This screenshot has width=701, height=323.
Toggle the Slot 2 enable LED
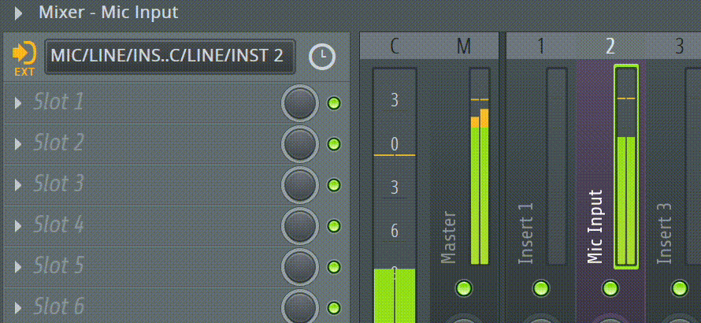pyautogui.click(x=334, y=144)
